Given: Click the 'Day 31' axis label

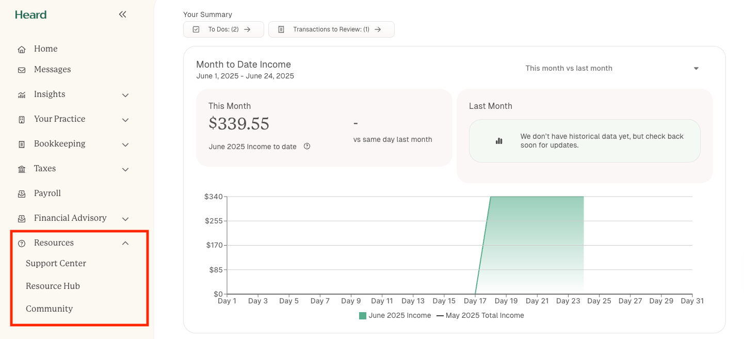Looking at the screenshot, I should 692,301.
